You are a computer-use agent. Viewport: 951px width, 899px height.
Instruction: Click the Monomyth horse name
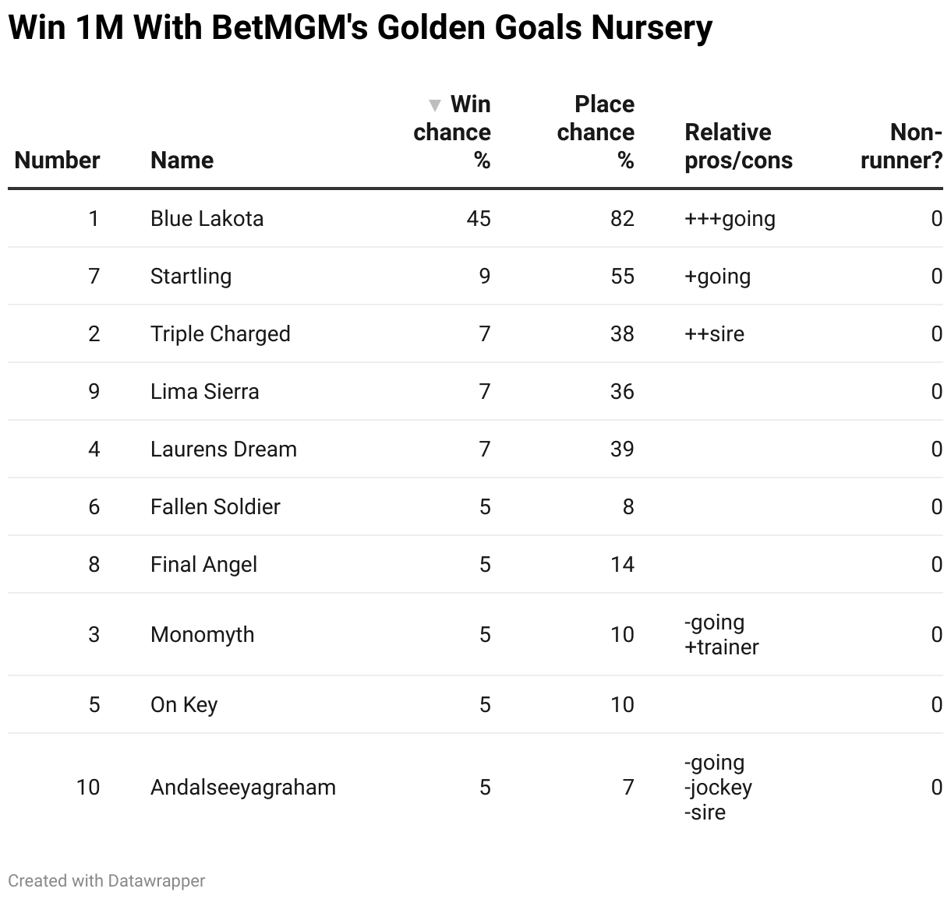202,634
